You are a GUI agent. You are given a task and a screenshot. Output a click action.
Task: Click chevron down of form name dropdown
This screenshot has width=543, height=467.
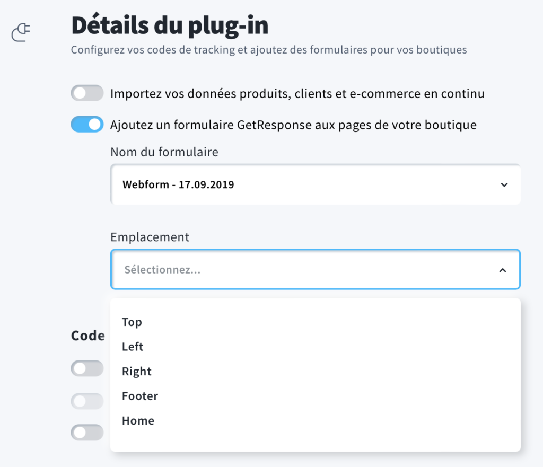(x=504, y=185)
